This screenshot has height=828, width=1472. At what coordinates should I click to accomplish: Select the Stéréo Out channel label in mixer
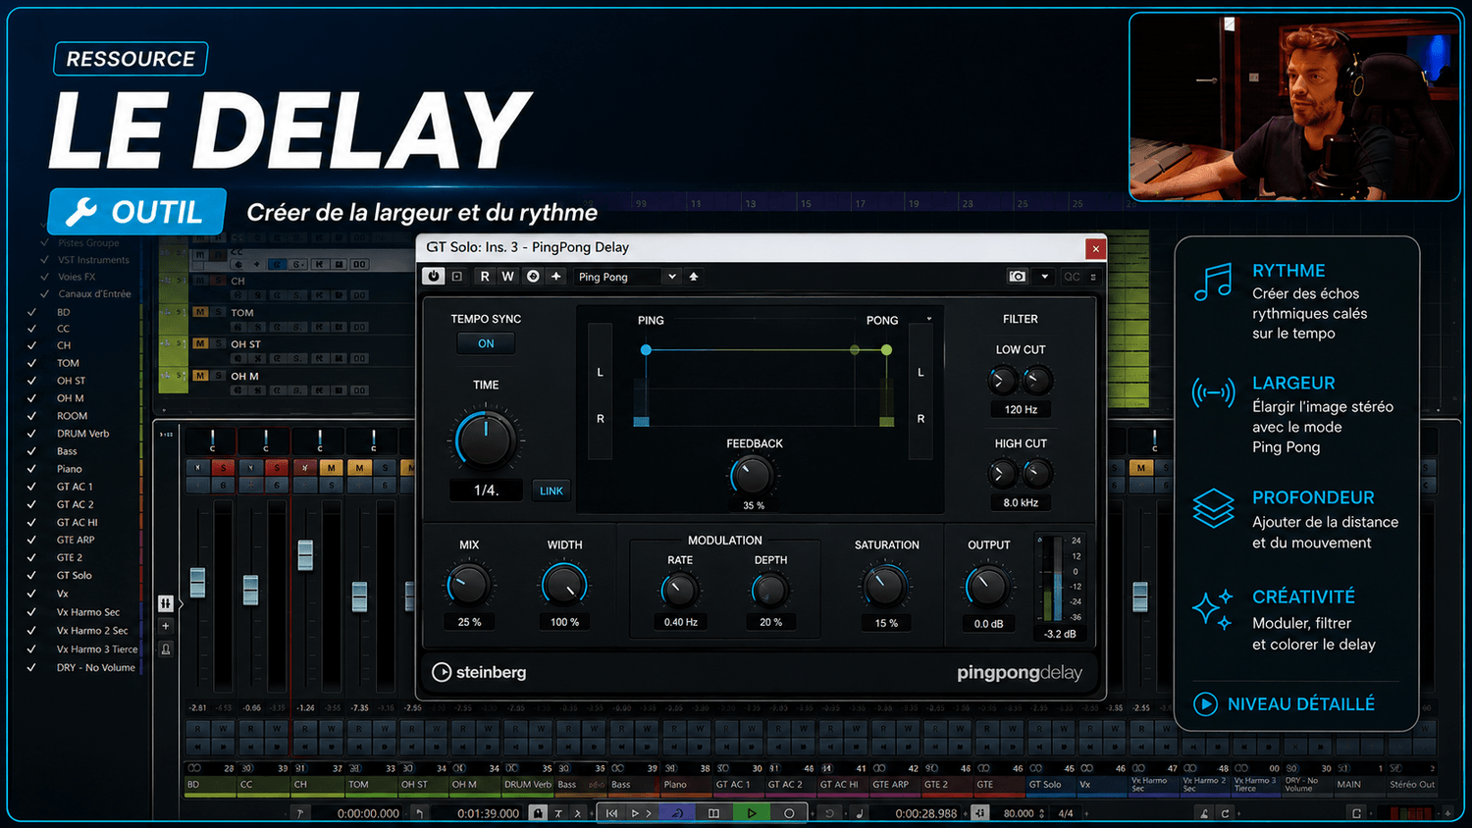[x=1412, y=785]
